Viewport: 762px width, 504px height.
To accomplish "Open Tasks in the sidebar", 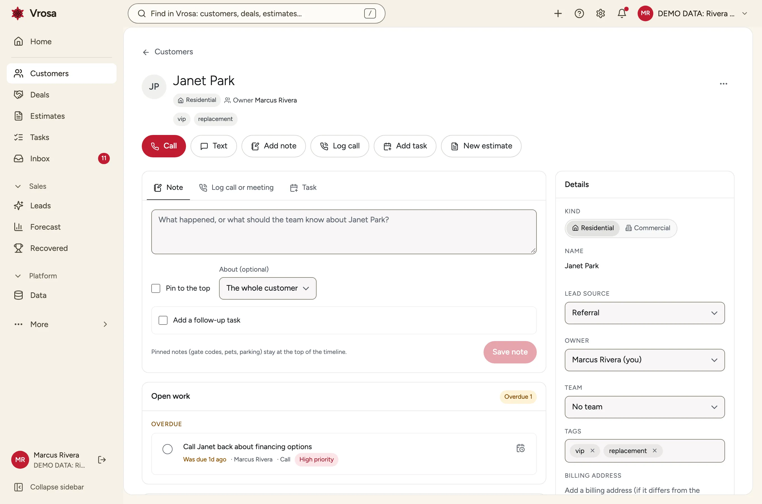I will click(62, 137).
